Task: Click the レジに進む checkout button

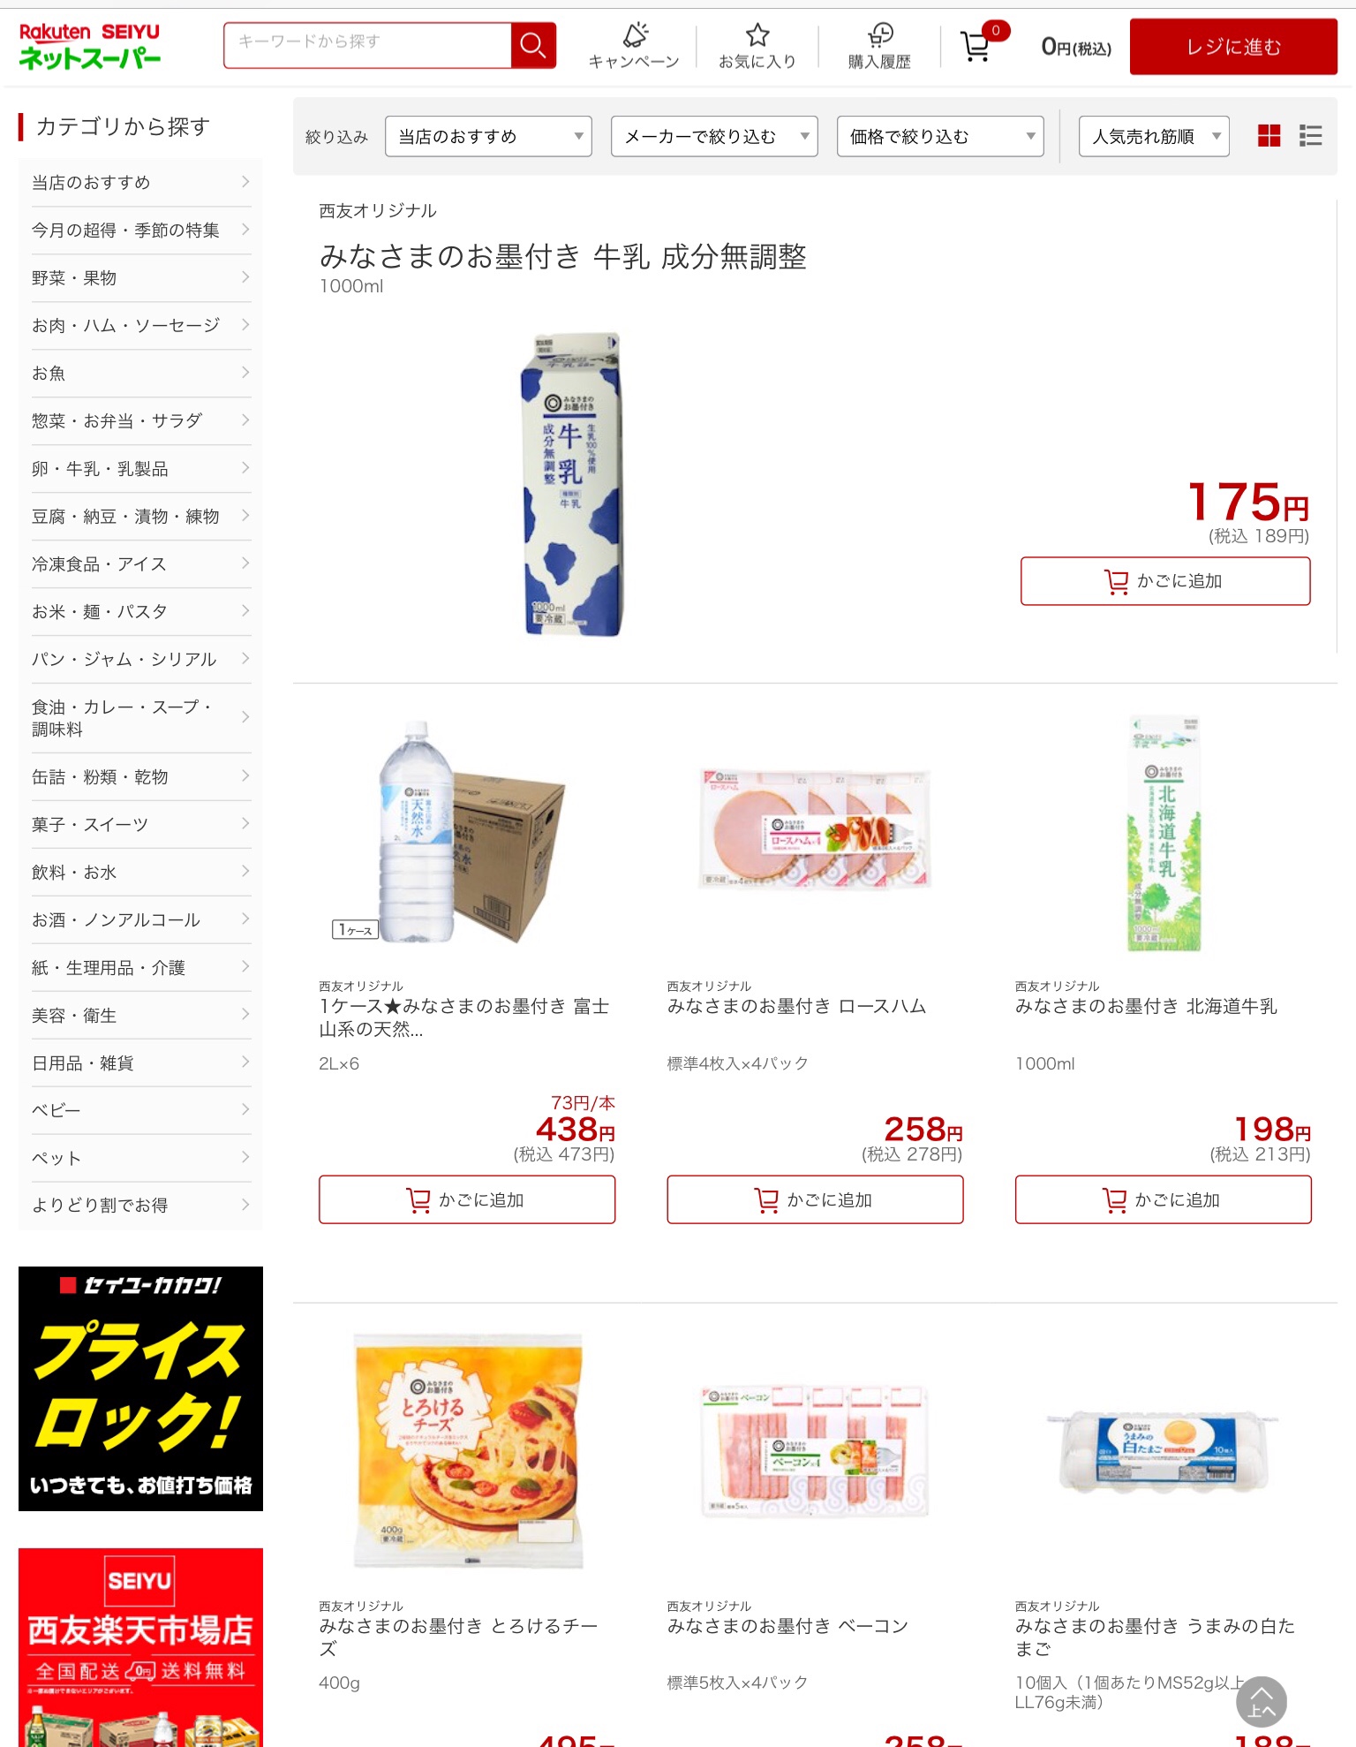Action: (x=1233, y=46)
